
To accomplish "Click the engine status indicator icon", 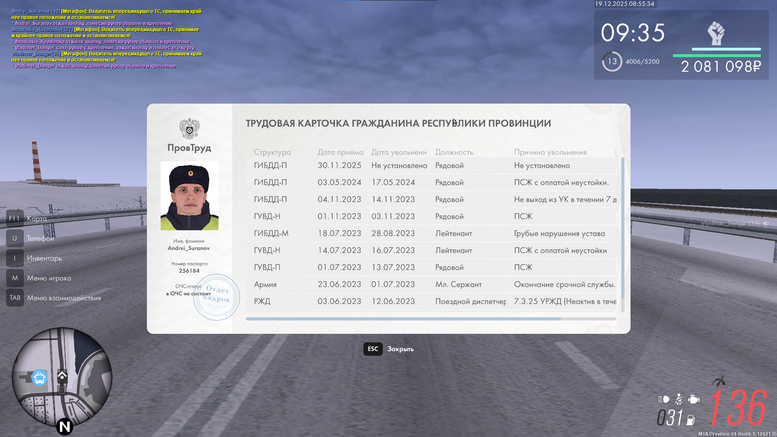I will [x=694, y=399].
